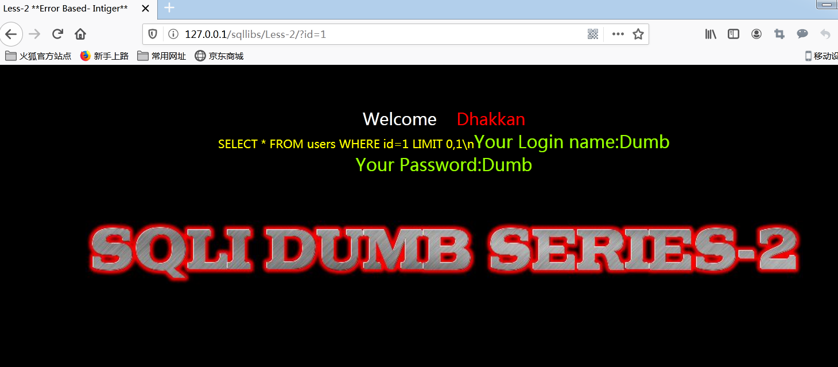Image resolution: width=838 pixels, height=367 pixels.
Task: Open the Library bookshelf icon
Action: coord(711,34)
